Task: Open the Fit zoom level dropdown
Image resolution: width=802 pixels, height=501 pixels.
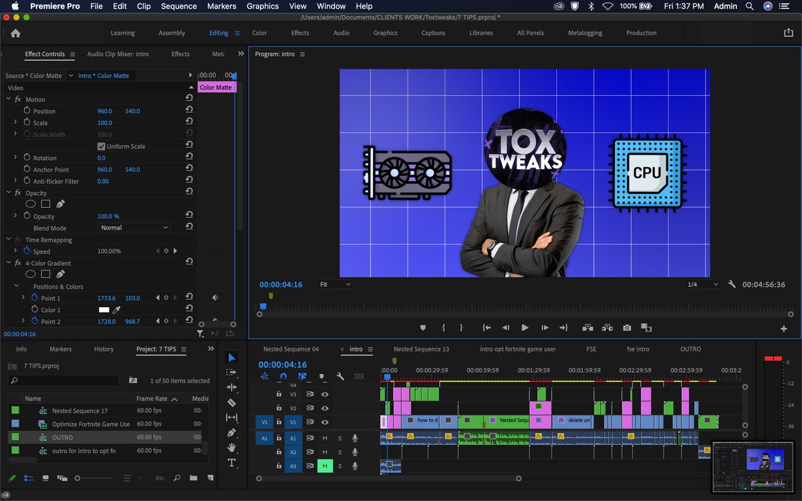Action: click(335, 285)
